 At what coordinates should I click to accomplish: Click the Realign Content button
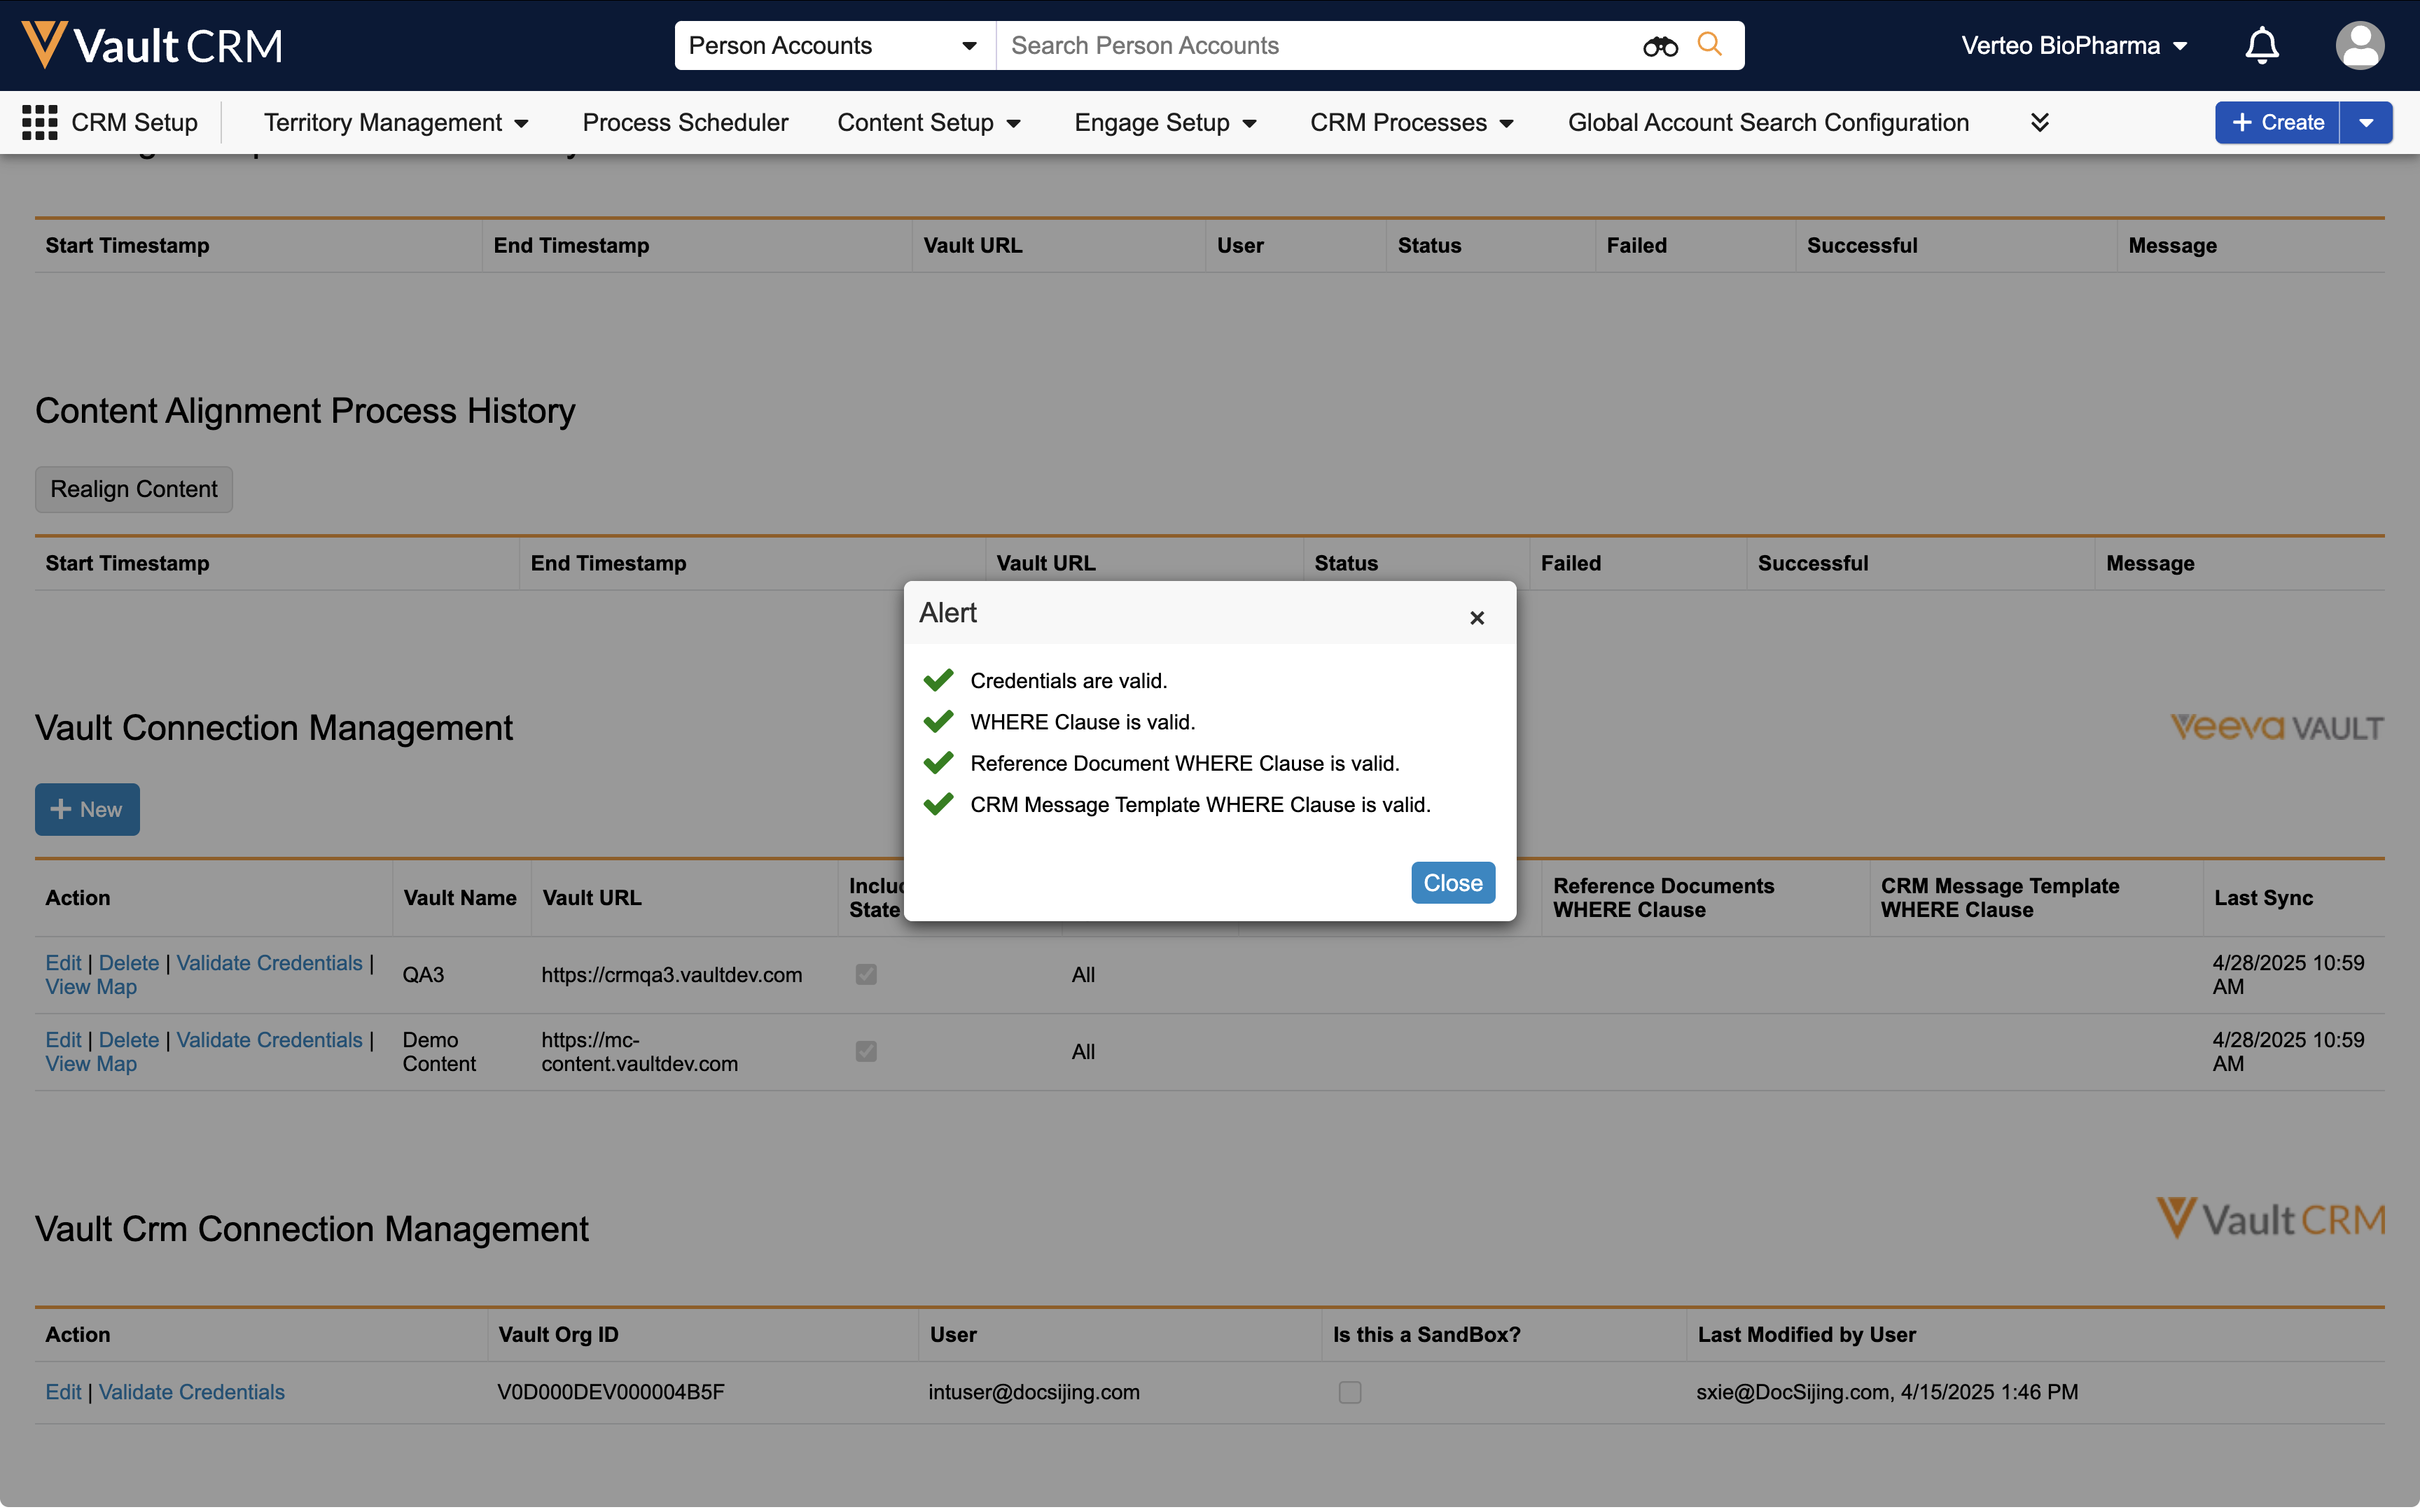pos(134,489)
